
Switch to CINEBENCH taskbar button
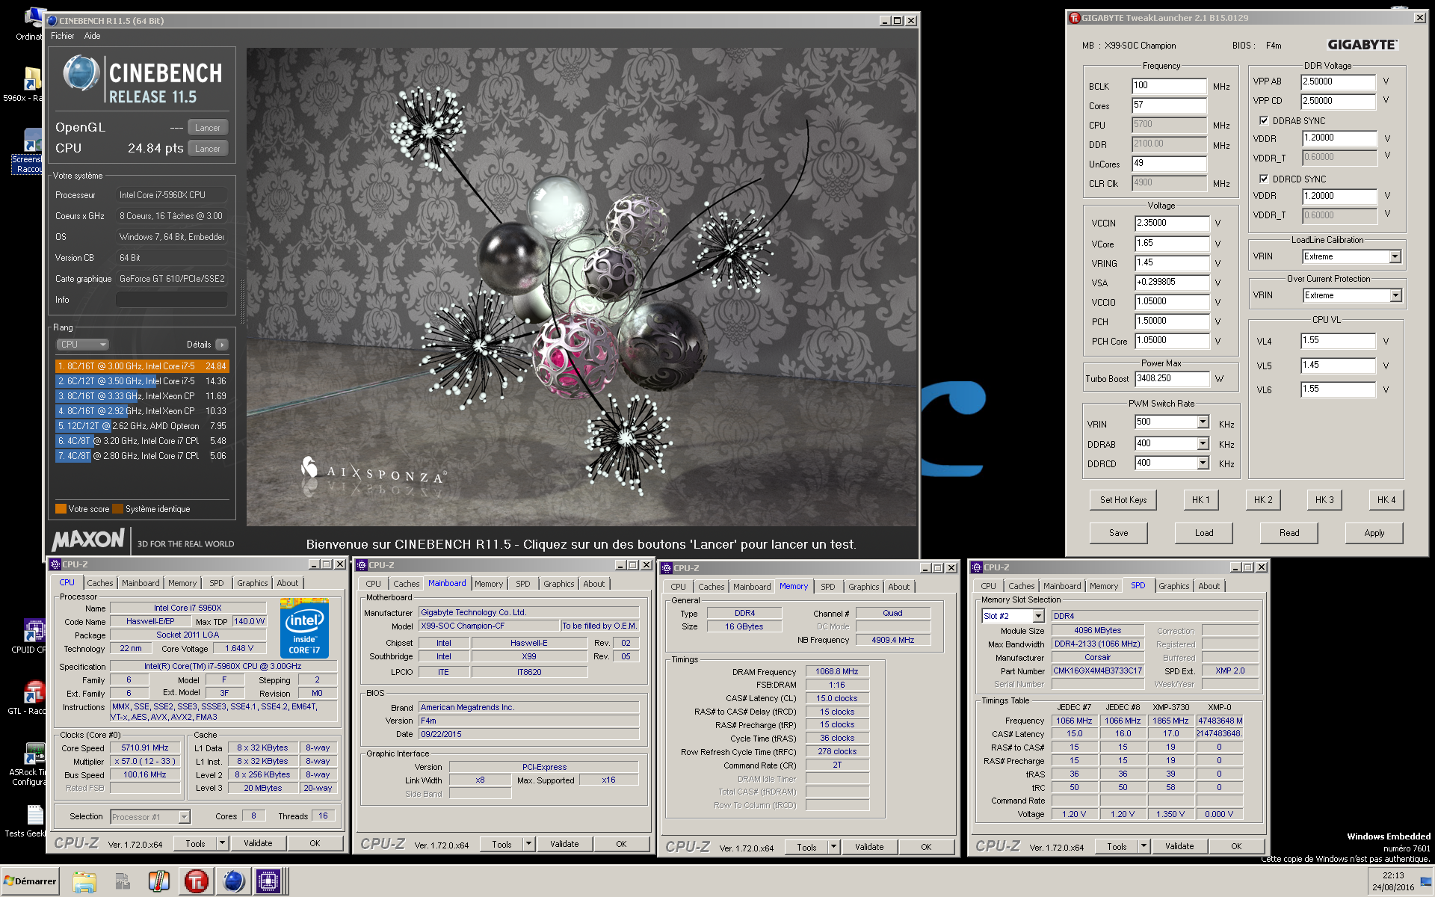click(x=233, y=881)
